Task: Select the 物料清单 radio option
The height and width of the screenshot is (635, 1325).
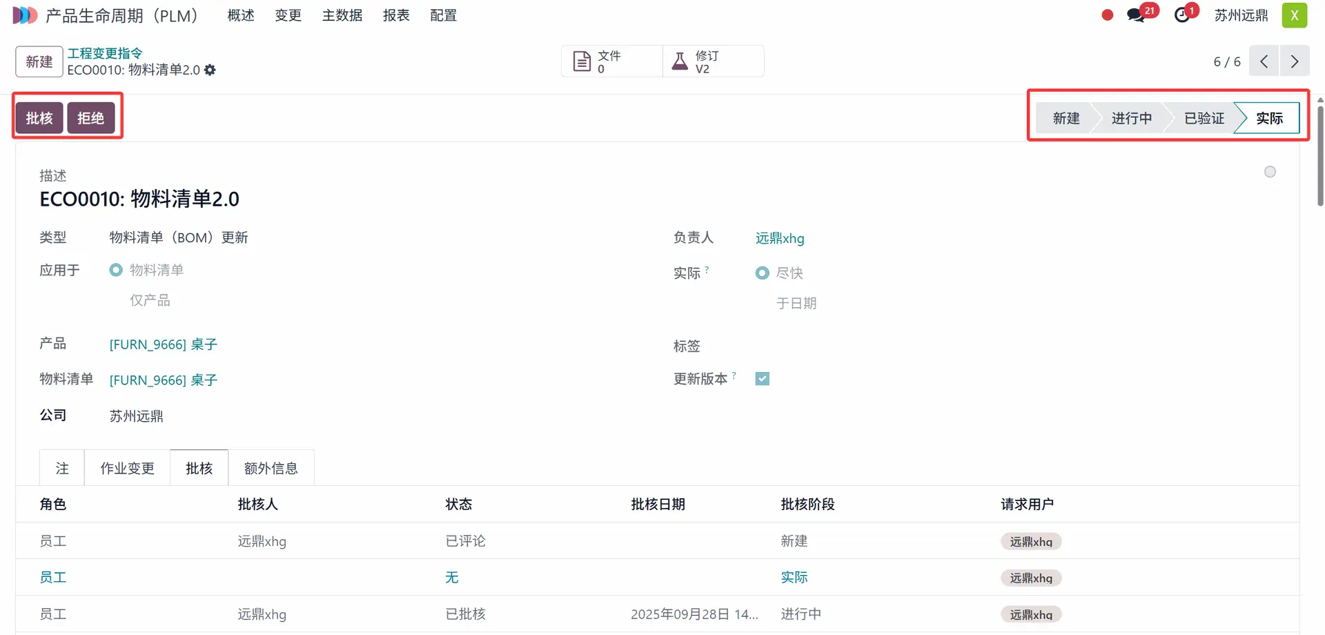Action: [116, 270]
